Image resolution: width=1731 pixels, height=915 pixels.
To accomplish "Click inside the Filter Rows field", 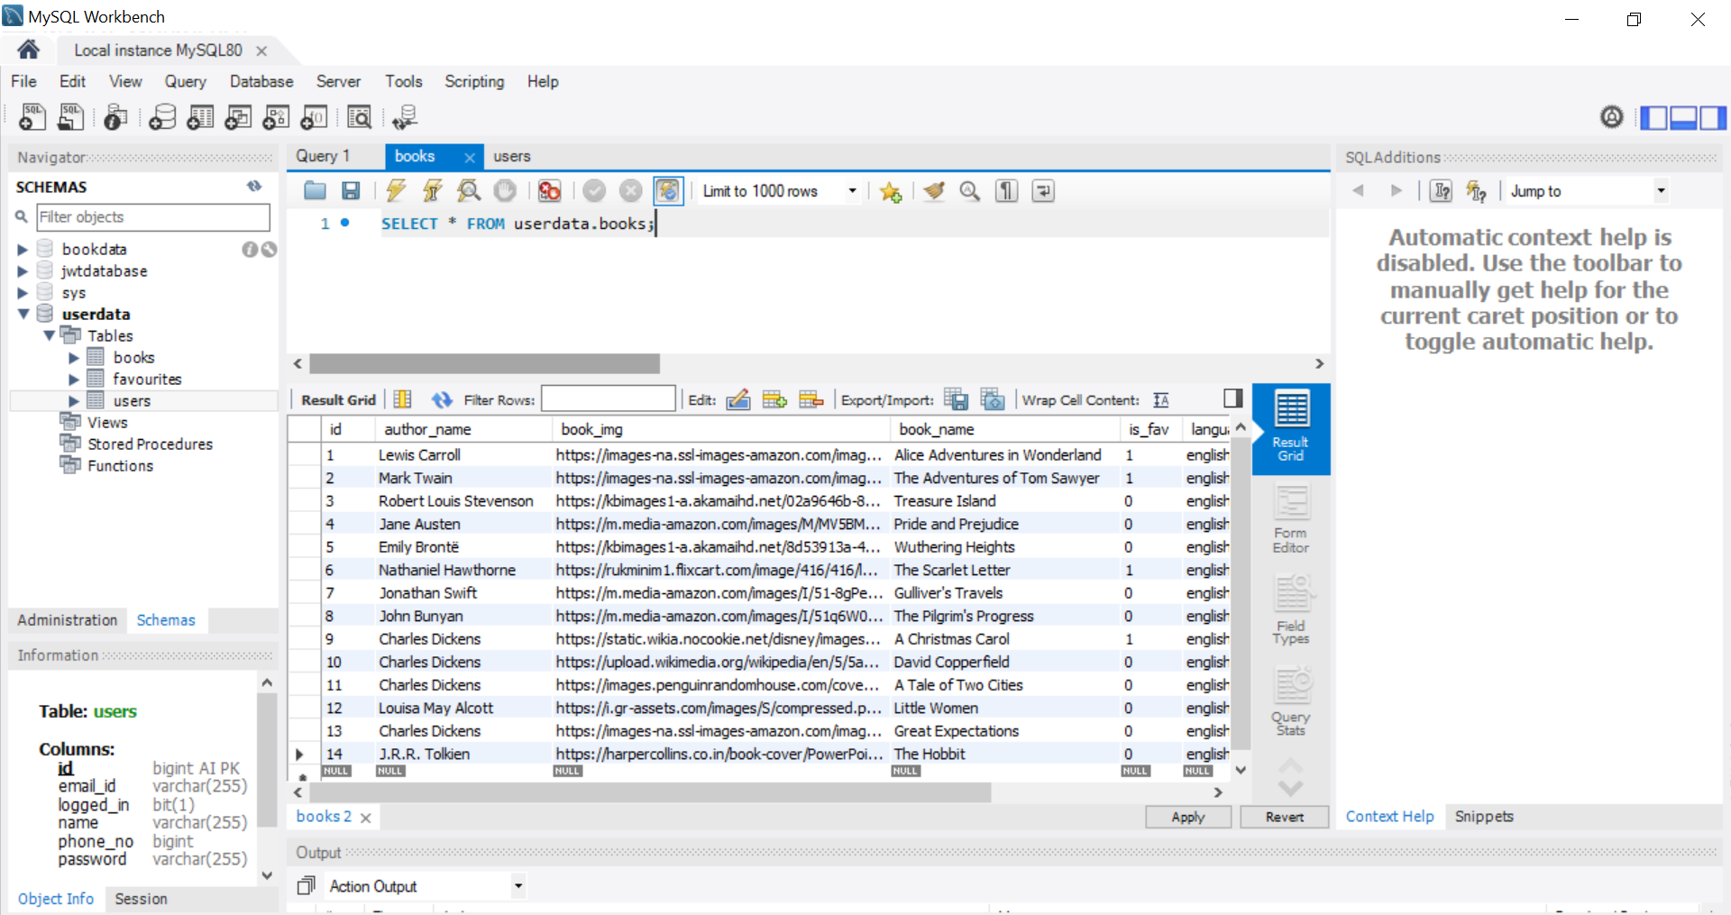I will pyautogui.click(x=609, y=398).
